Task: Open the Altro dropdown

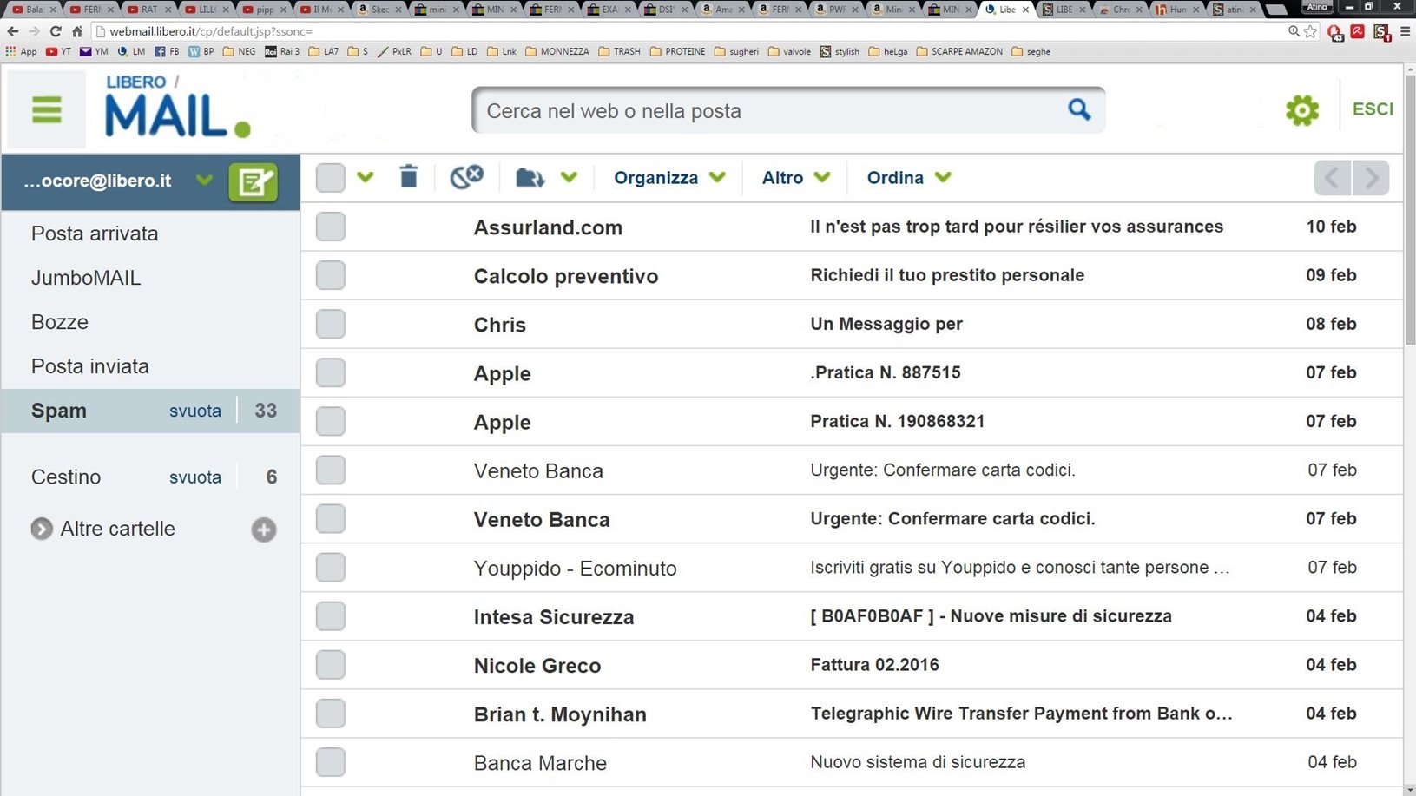Action: pos(796,177)
